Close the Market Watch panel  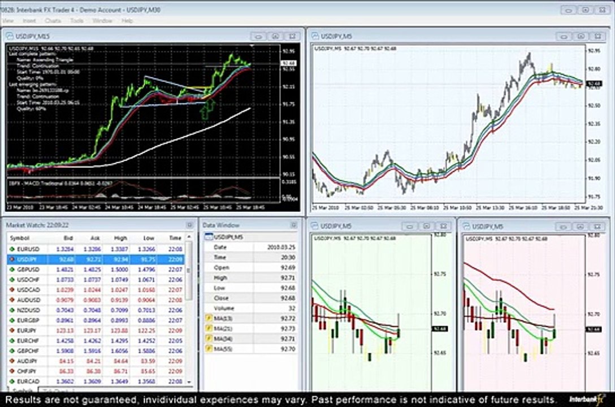pos(189,225)
